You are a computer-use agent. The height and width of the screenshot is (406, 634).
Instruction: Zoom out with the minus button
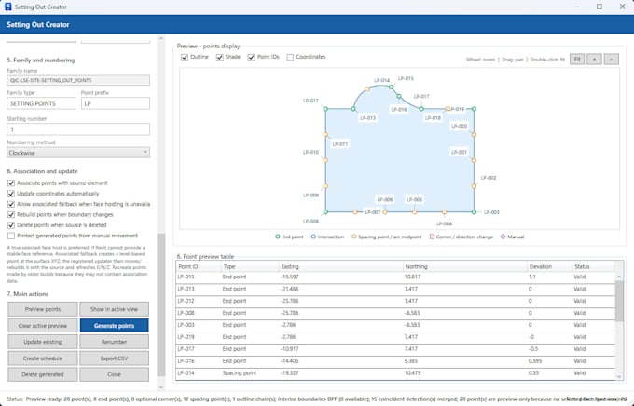pos(612,60)
